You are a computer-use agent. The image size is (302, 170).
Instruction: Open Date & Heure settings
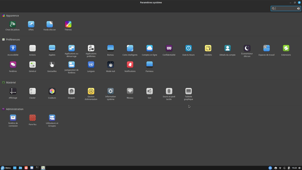click(x=188, y=51)
